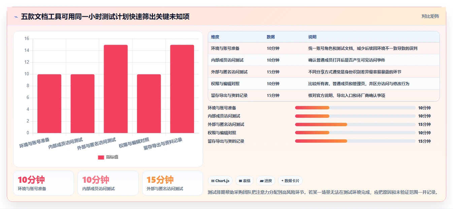Click 10分钟 in 环境与账号准备 table row
This screenshot has height=209, width=453.
273,48
